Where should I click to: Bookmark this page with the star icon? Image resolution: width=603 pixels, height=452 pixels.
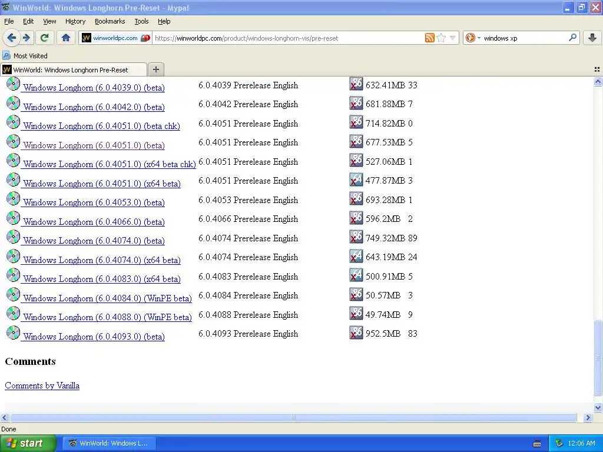[x=441, y=38]
